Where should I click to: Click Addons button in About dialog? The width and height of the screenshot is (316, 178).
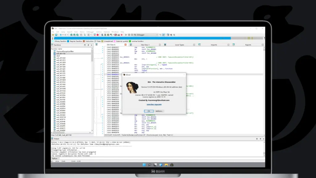tap(159, 111)
